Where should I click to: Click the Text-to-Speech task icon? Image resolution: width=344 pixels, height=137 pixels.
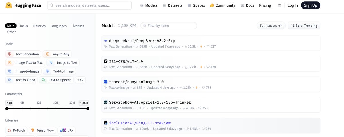pyautogui.click(x=44, y=80)
